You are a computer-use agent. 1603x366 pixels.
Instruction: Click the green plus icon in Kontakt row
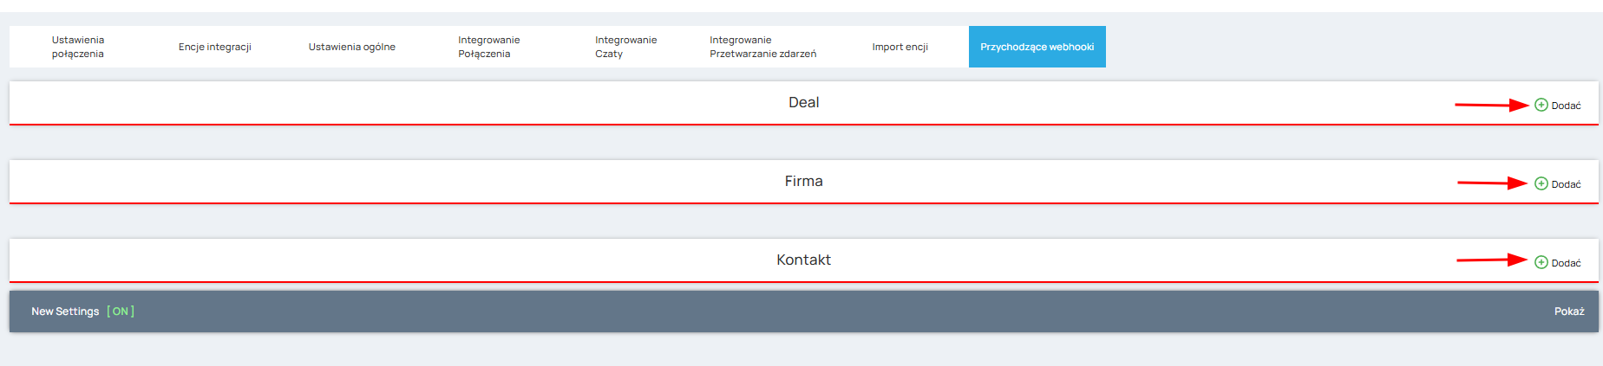point(1541,262)
